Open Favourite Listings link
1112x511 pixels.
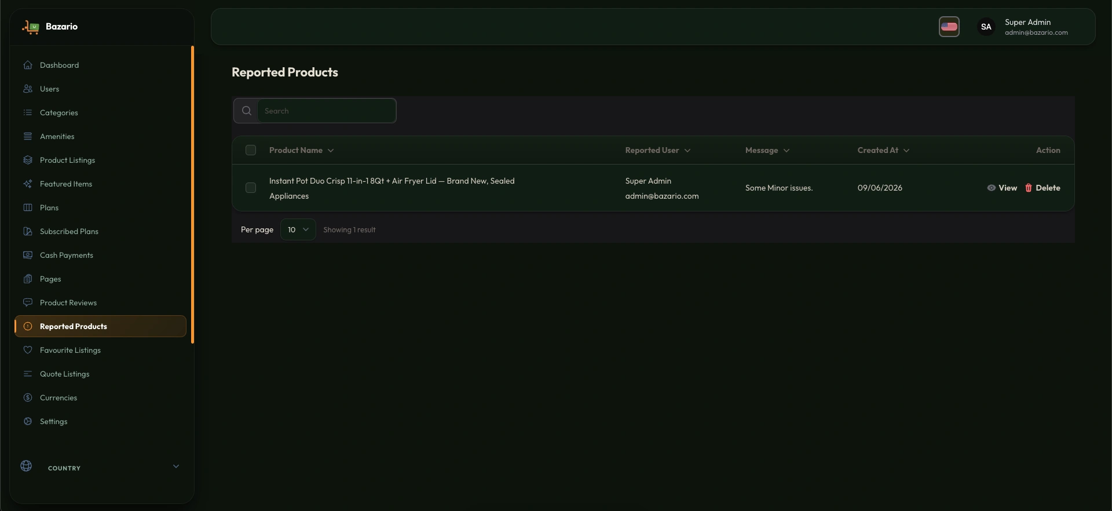click(x=101, y=350)
